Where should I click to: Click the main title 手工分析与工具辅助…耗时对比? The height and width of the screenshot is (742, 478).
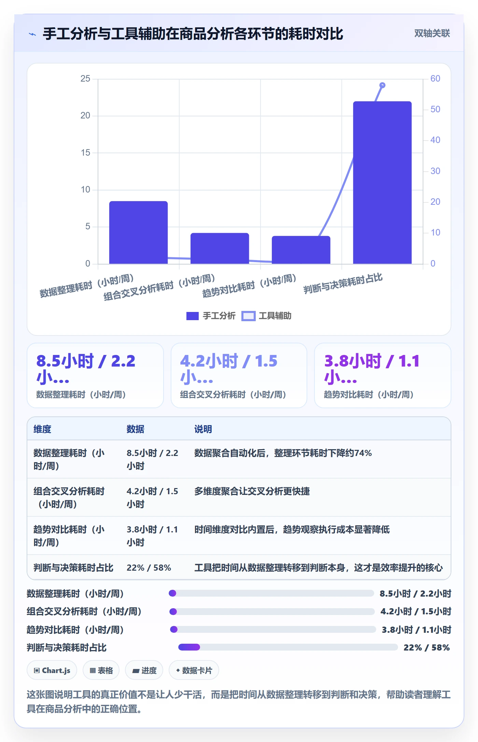[193, 34]
